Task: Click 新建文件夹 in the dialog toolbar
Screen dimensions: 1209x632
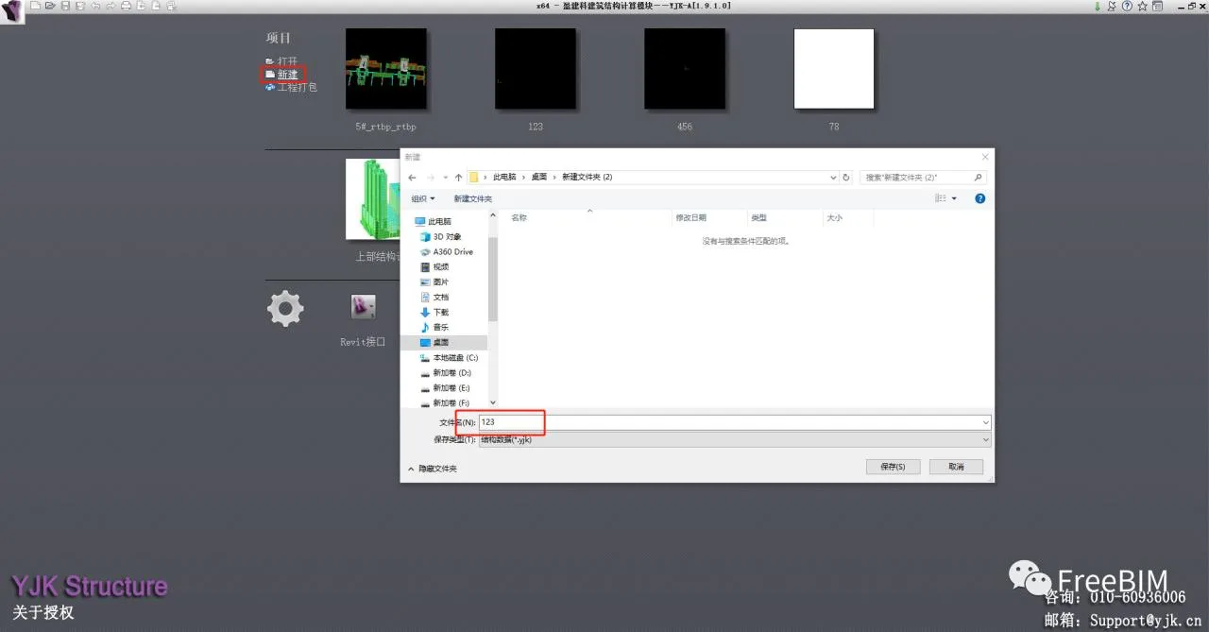Action: (x=472, y=198)
